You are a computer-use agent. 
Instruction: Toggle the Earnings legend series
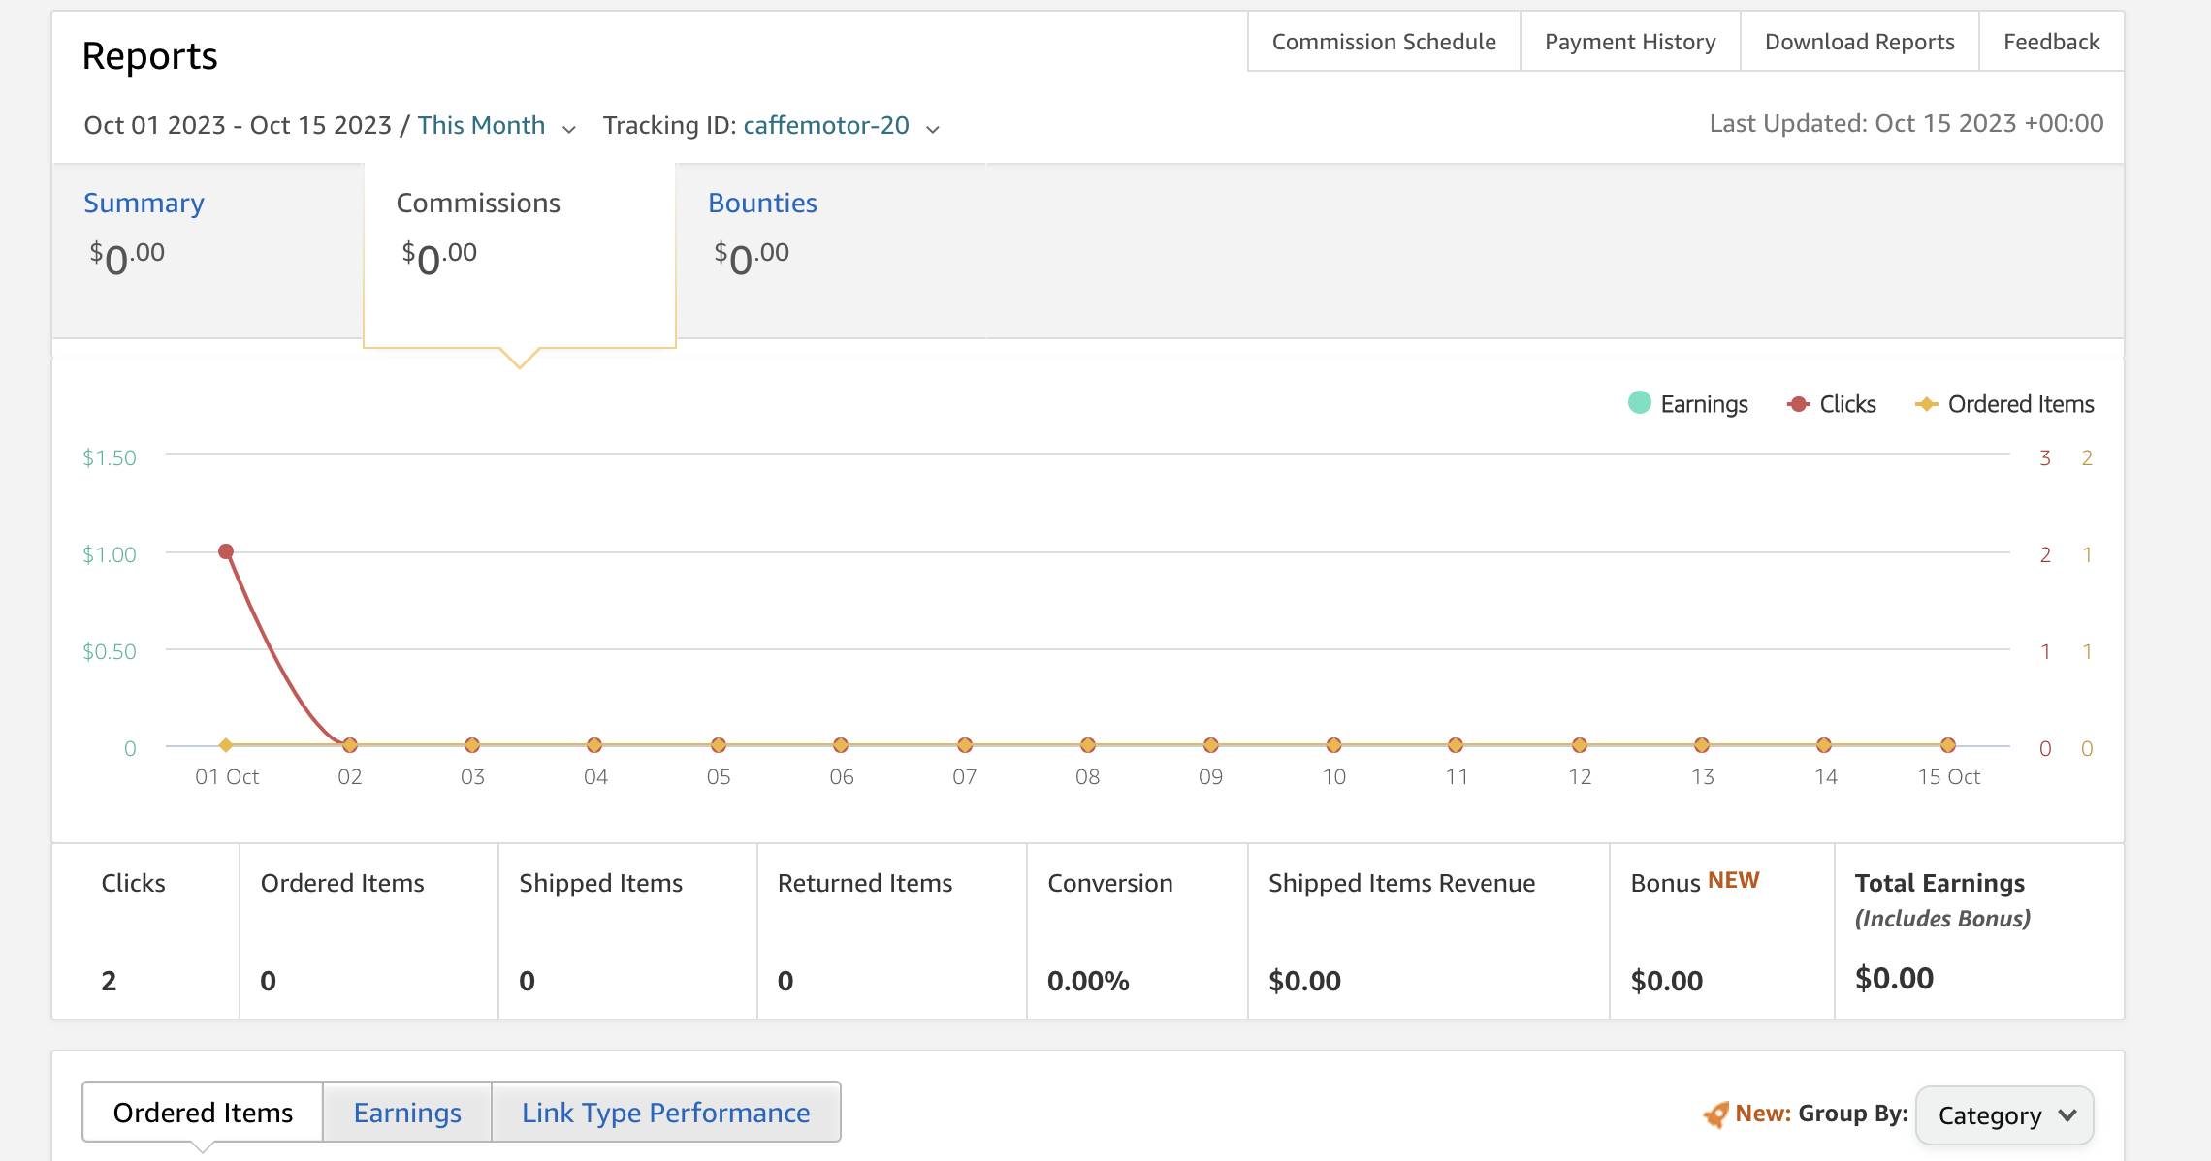pos(1688,404)
